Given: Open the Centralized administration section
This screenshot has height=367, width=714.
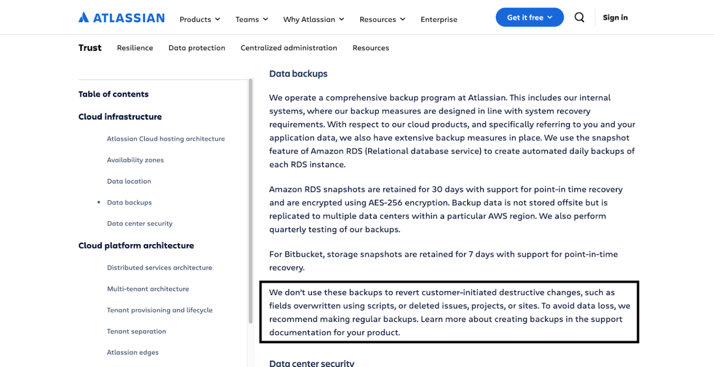Looking at the screenshot, I should (289, 47).
